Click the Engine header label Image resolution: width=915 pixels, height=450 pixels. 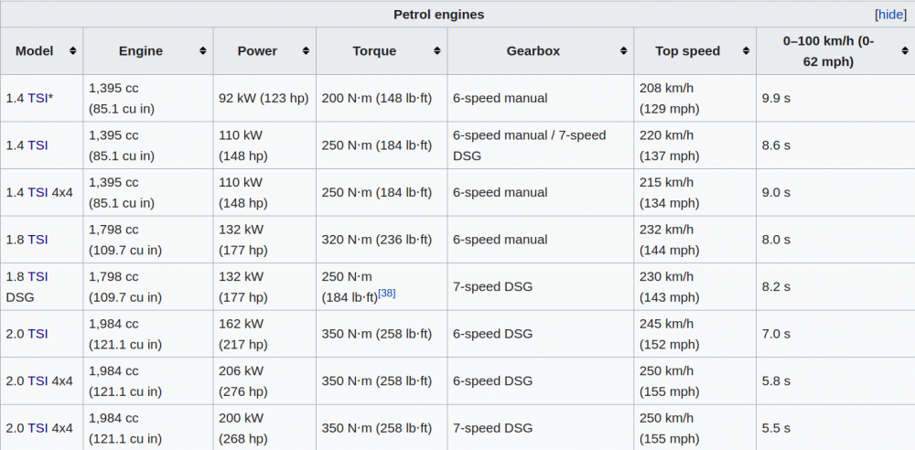[x=141, y=51]
